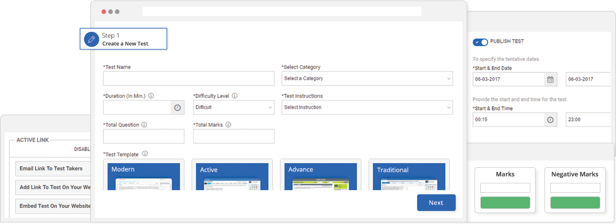This screenshot has height=224, width=616.
Task: Click info icon next to Difficulty Level
Action: [235, 96]
